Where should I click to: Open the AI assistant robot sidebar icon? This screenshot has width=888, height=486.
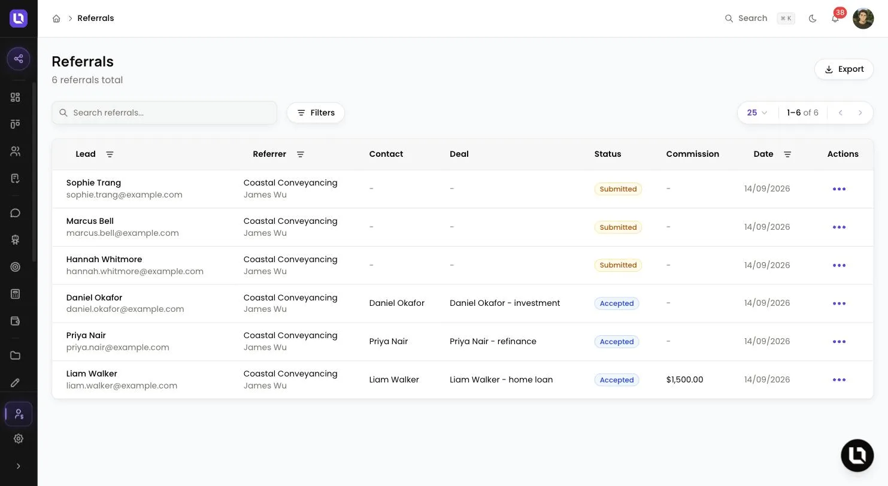point(16,240)
